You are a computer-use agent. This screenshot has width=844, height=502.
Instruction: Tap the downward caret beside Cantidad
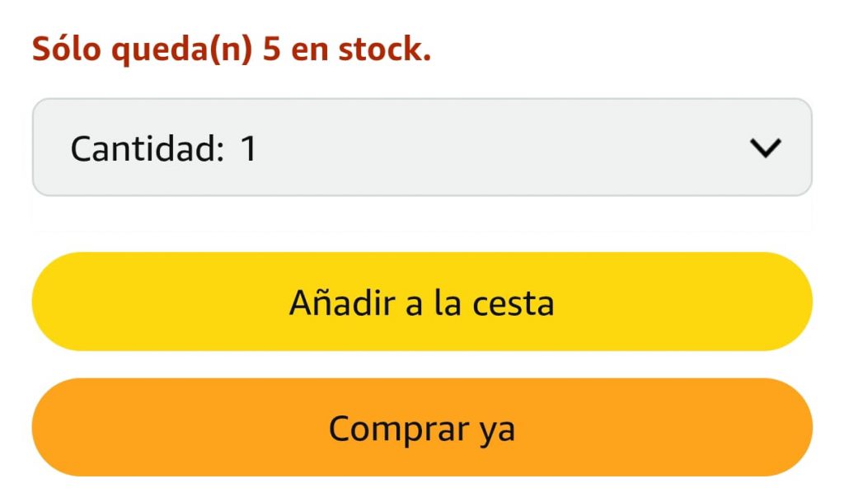click(766, 148)
